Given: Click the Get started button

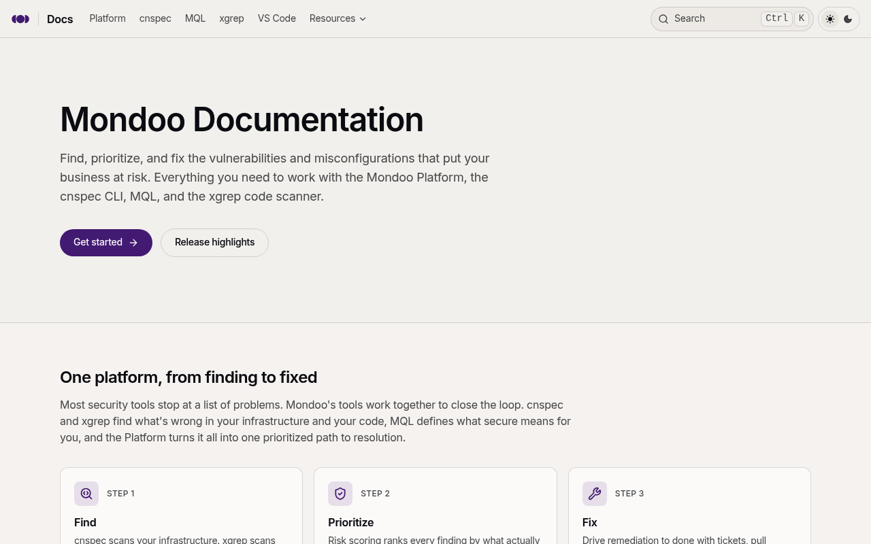Looking at the screenshot, I should 106,243.
